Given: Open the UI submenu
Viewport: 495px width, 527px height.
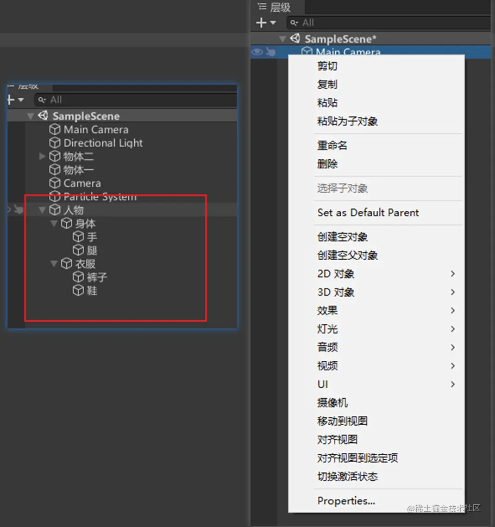Looking at the screenshot, I should click(x=377, y=384).
